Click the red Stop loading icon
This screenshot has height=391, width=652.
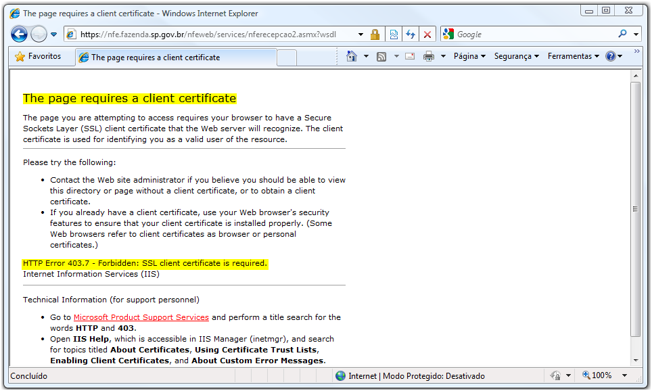tap(427, 34)
